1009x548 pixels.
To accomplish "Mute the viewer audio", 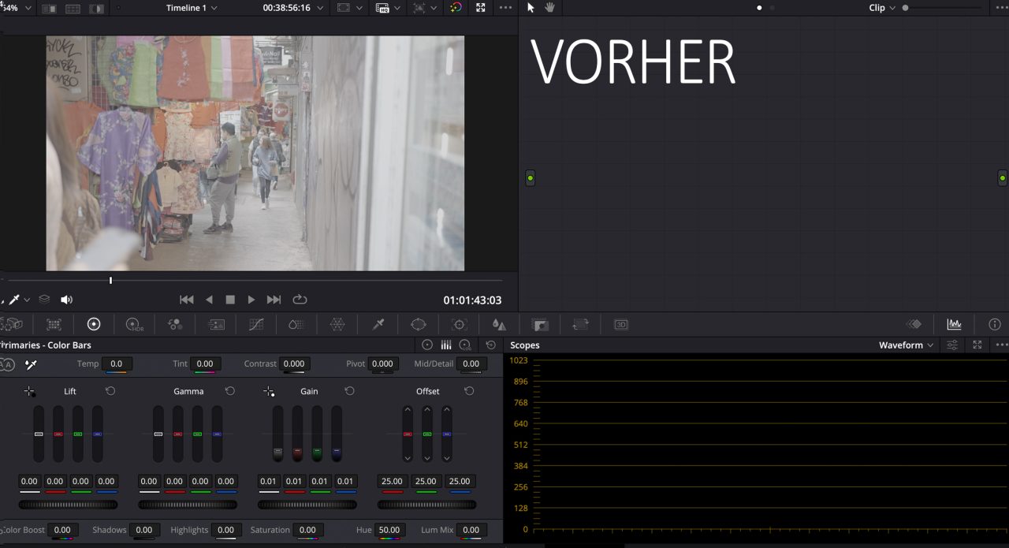I will click(67, 300).
